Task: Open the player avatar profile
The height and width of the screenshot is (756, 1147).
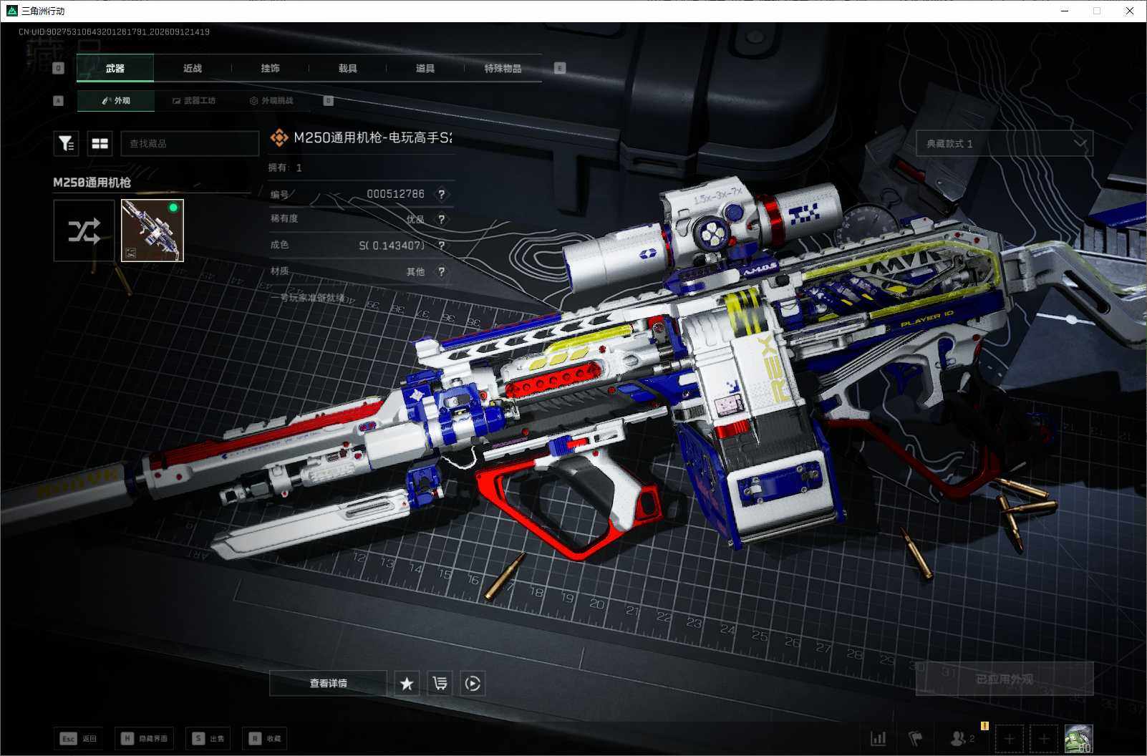Action: pyautogui.click(x=1078, y=738)
